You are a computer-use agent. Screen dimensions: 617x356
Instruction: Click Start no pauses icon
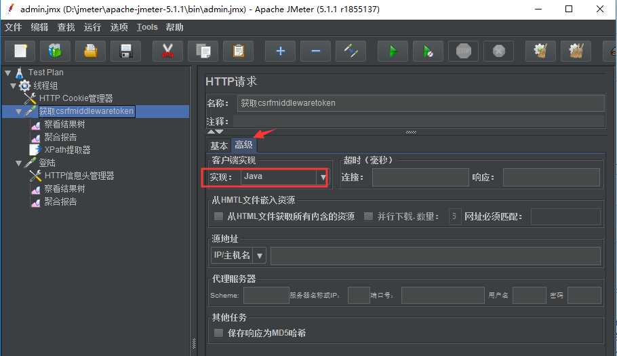pyautogui.click(x=428, y=51)
